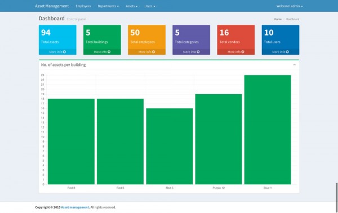Open the Asset management footer link
Viewport: 338px width, 213px height.
coord(75,207)
